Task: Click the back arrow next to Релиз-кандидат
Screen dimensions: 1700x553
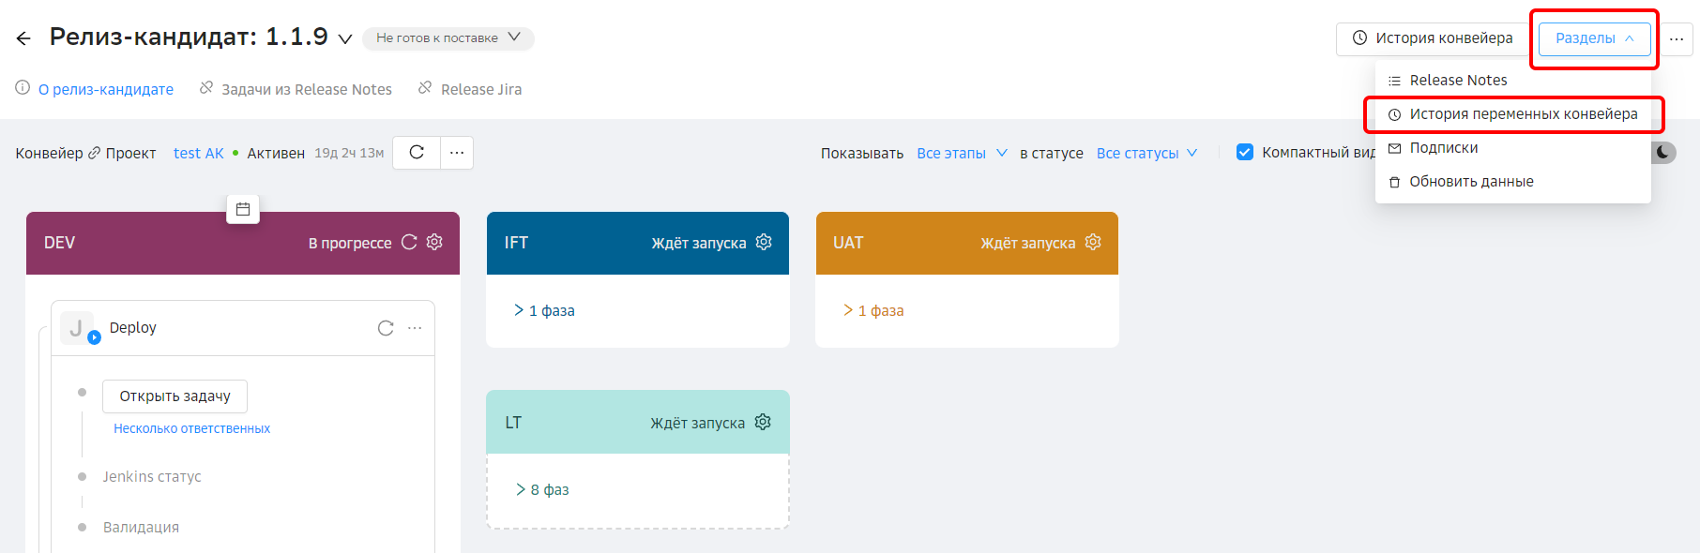Action: click(x=23, y=38)
